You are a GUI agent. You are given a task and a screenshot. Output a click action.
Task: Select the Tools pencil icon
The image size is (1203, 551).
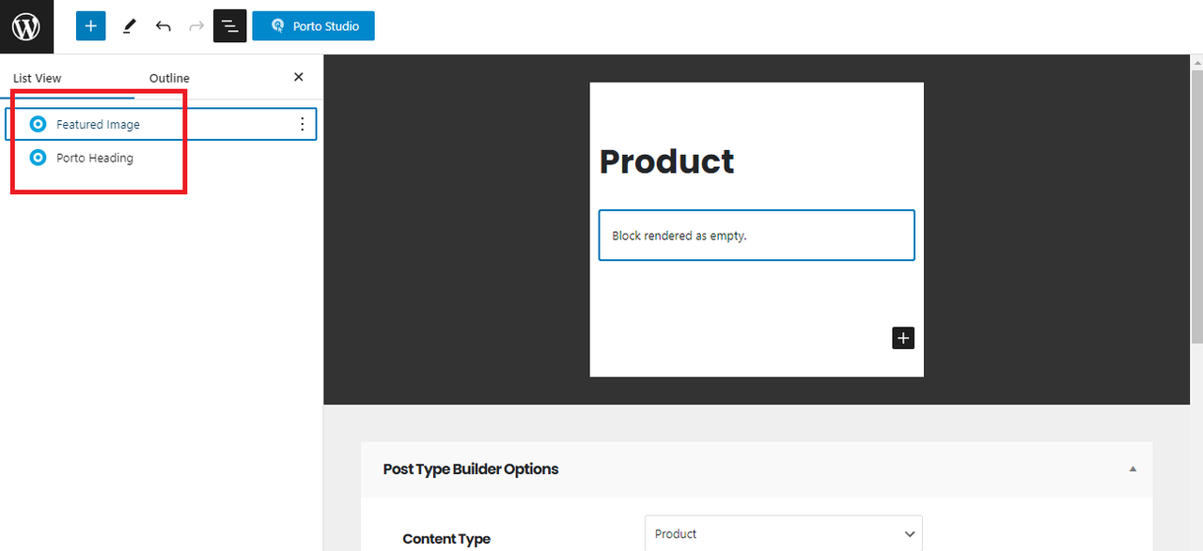(129, 26)
